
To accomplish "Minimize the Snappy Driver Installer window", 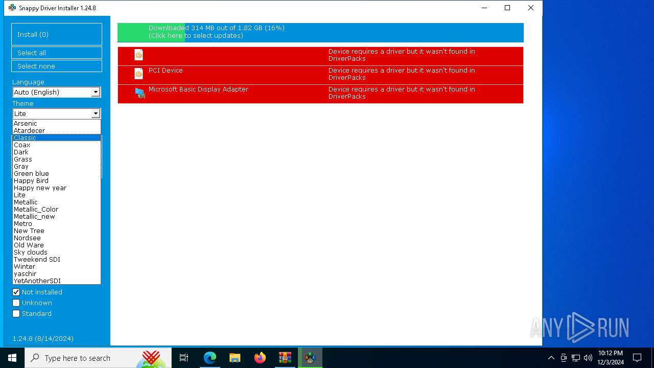I will pyautogui.click(x=484, y=8).
